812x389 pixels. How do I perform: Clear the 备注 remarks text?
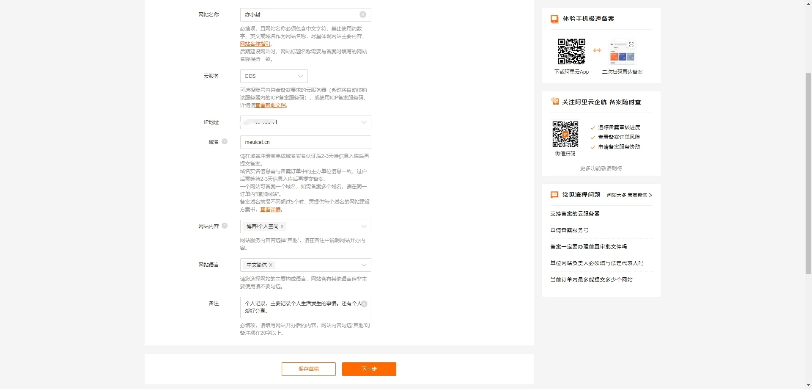(x=364, y=304)
